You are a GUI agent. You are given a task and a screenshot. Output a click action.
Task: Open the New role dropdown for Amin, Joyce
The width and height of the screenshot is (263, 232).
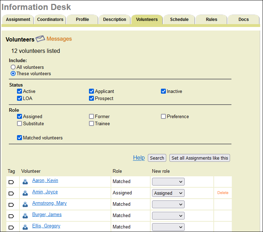point(168,193)
